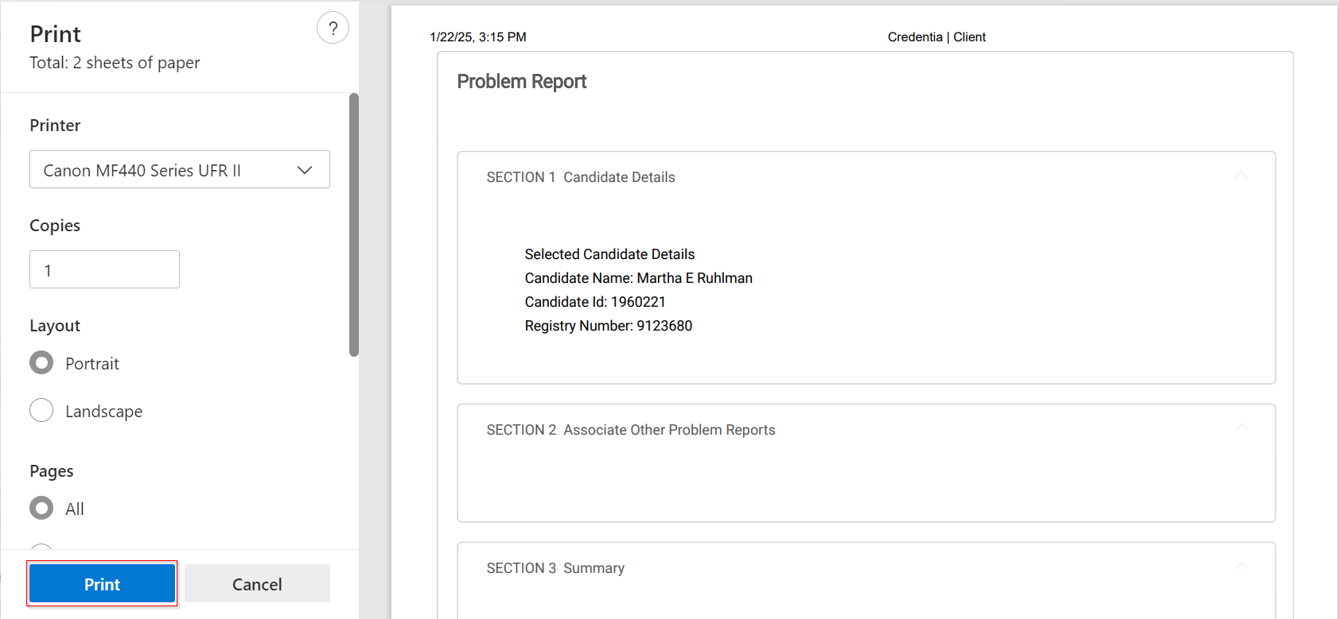Click the SECTION 3 Summary header
Screen dimensions: 1339x619
tap(555, 568)
